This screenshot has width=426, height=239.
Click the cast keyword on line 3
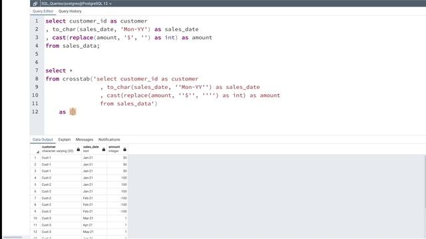[59, 38]
